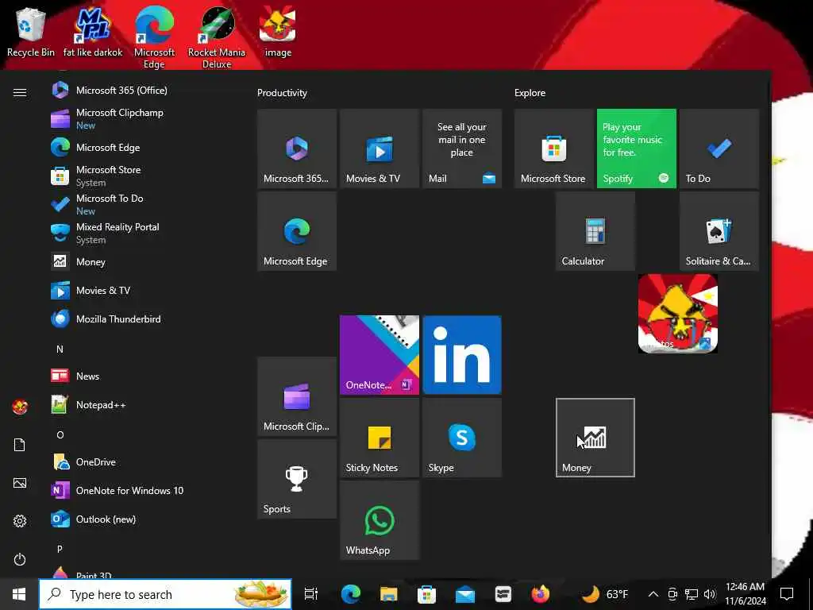Screen dimensions: 813x610
Task: Open Microsoft Store from the taskbar
Action: pyautogui.click(x=426, y=594)
